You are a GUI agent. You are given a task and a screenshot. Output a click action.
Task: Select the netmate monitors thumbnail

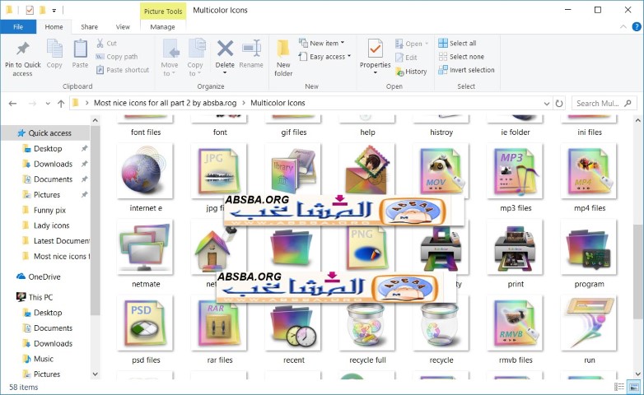(x=146, y=247)
